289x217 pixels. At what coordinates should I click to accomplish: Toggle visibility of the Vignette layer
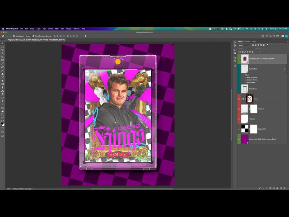(x=239, y=119)
